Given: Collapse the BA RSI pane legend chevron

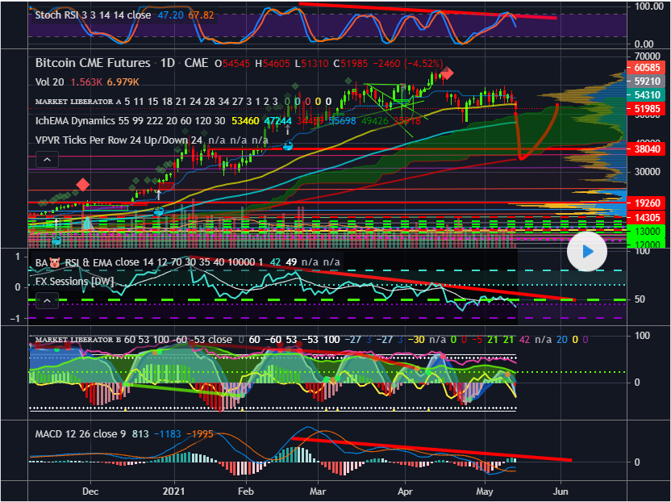Looking at the screenshot, I should [x=47, y=300].
